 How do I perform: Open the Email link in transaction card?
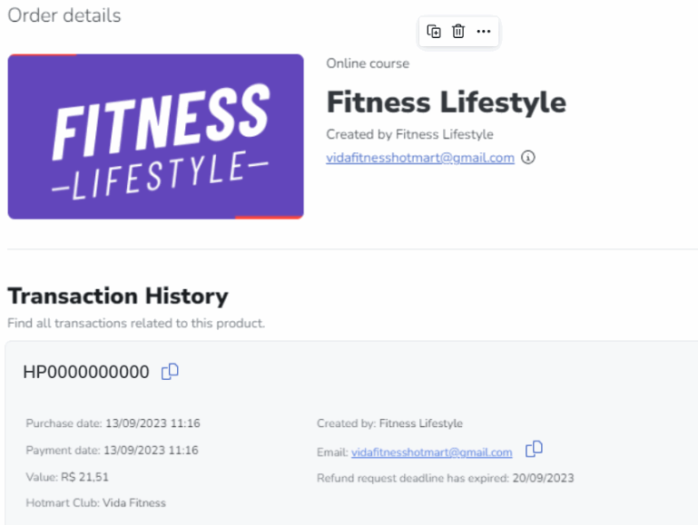point(432,452)
